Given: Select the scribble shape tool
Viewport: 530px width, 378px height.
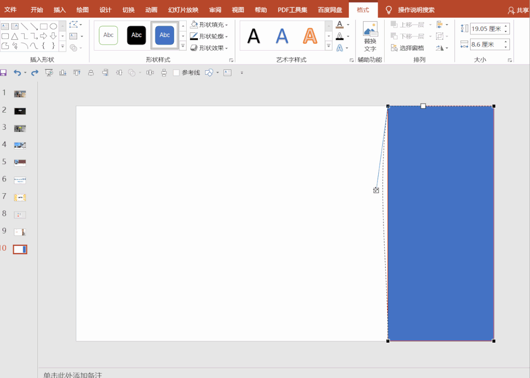Looking at the screenshot, I should [x=15, y=46].
